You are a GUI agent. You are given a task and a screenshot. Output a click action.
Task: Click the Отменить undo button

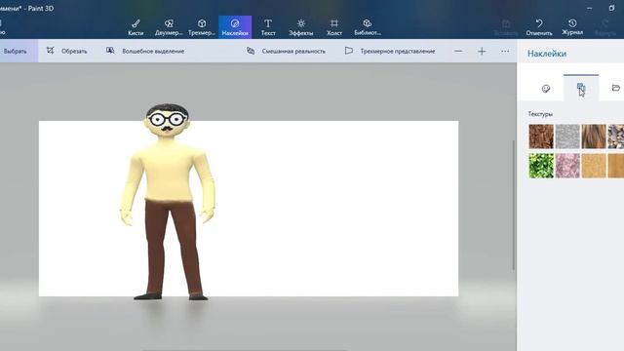539,27
